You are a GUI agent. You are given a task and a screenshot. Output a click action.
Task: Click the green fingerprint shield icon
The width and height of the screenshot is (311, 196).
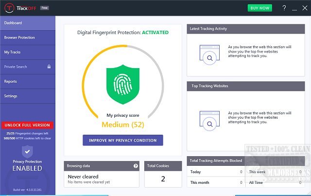click(123, 84)
